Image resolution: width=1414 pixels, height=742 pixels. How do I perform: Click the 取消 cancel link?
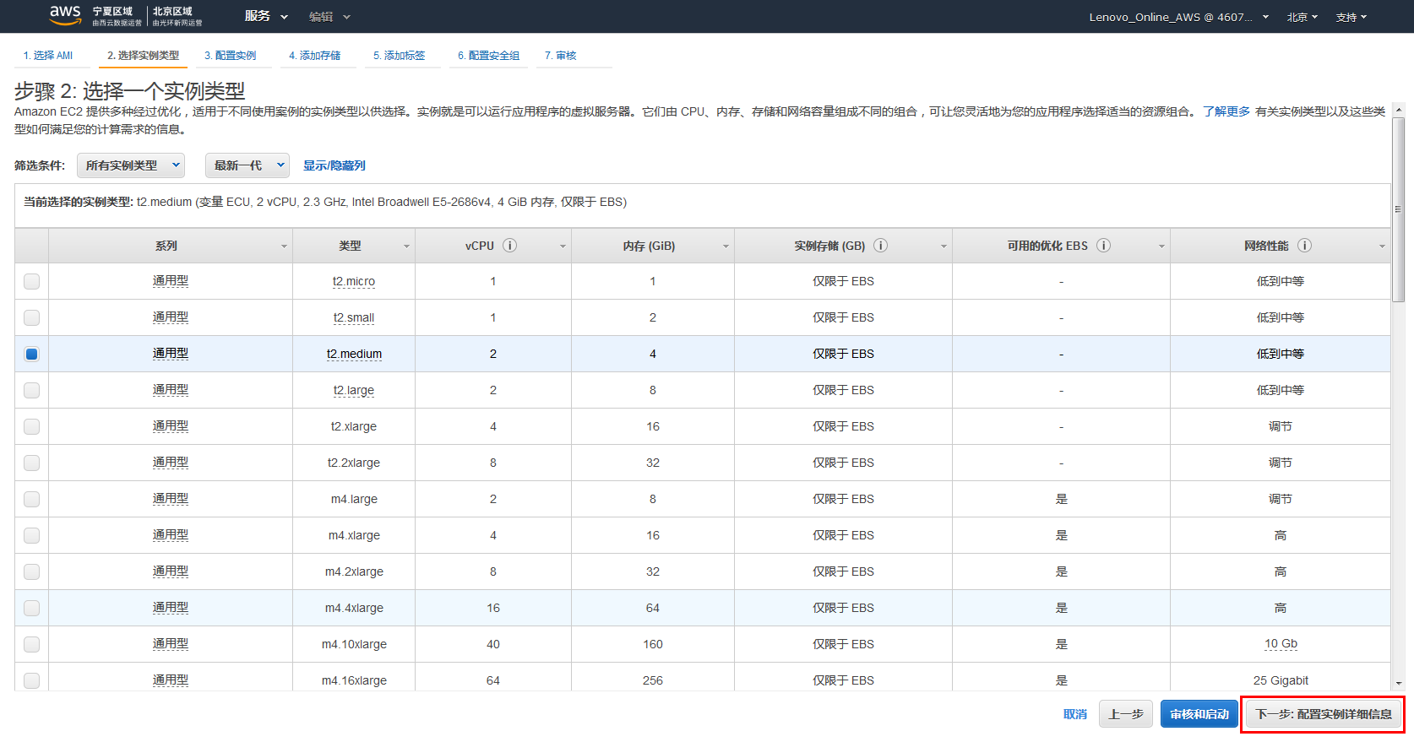point(1075,714)
